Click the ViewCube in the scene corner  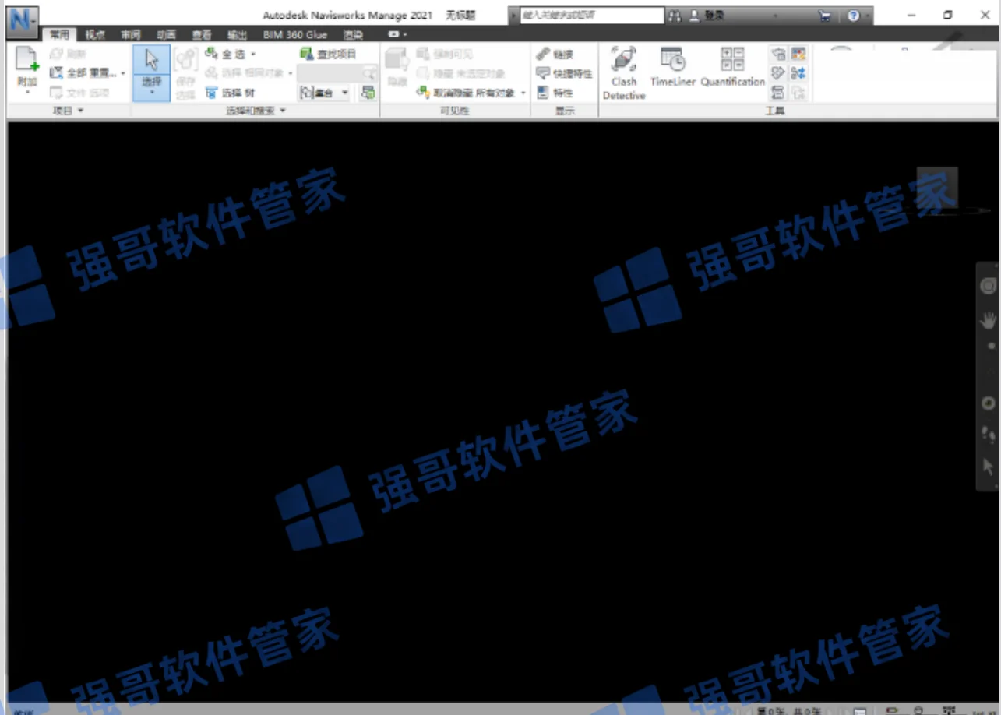tap(937, 188)
